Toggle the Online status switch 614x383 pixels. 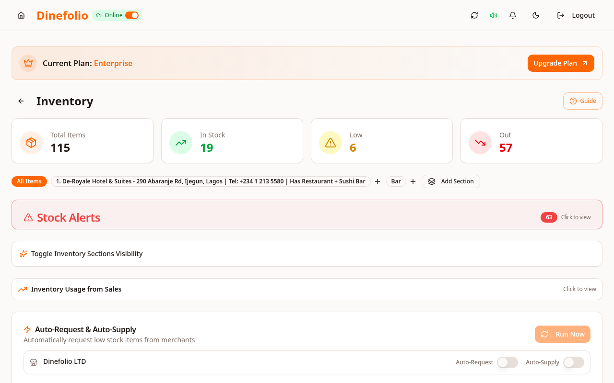pos(132,15)
